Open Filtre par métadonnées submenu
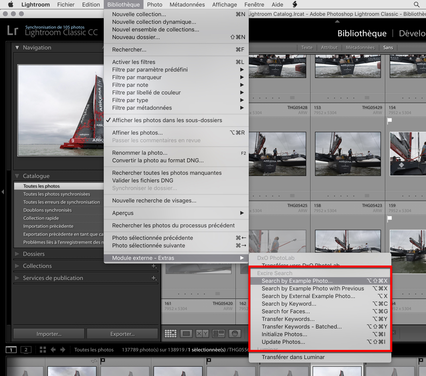The height and width of the screenshot is (376, 426). tap(176, 108)
